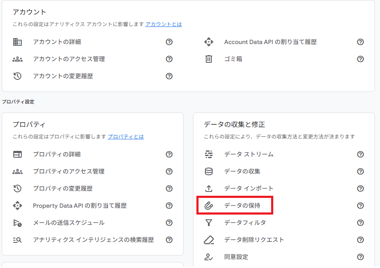Open アカウントの変更履歴

[x=63, y=76]
